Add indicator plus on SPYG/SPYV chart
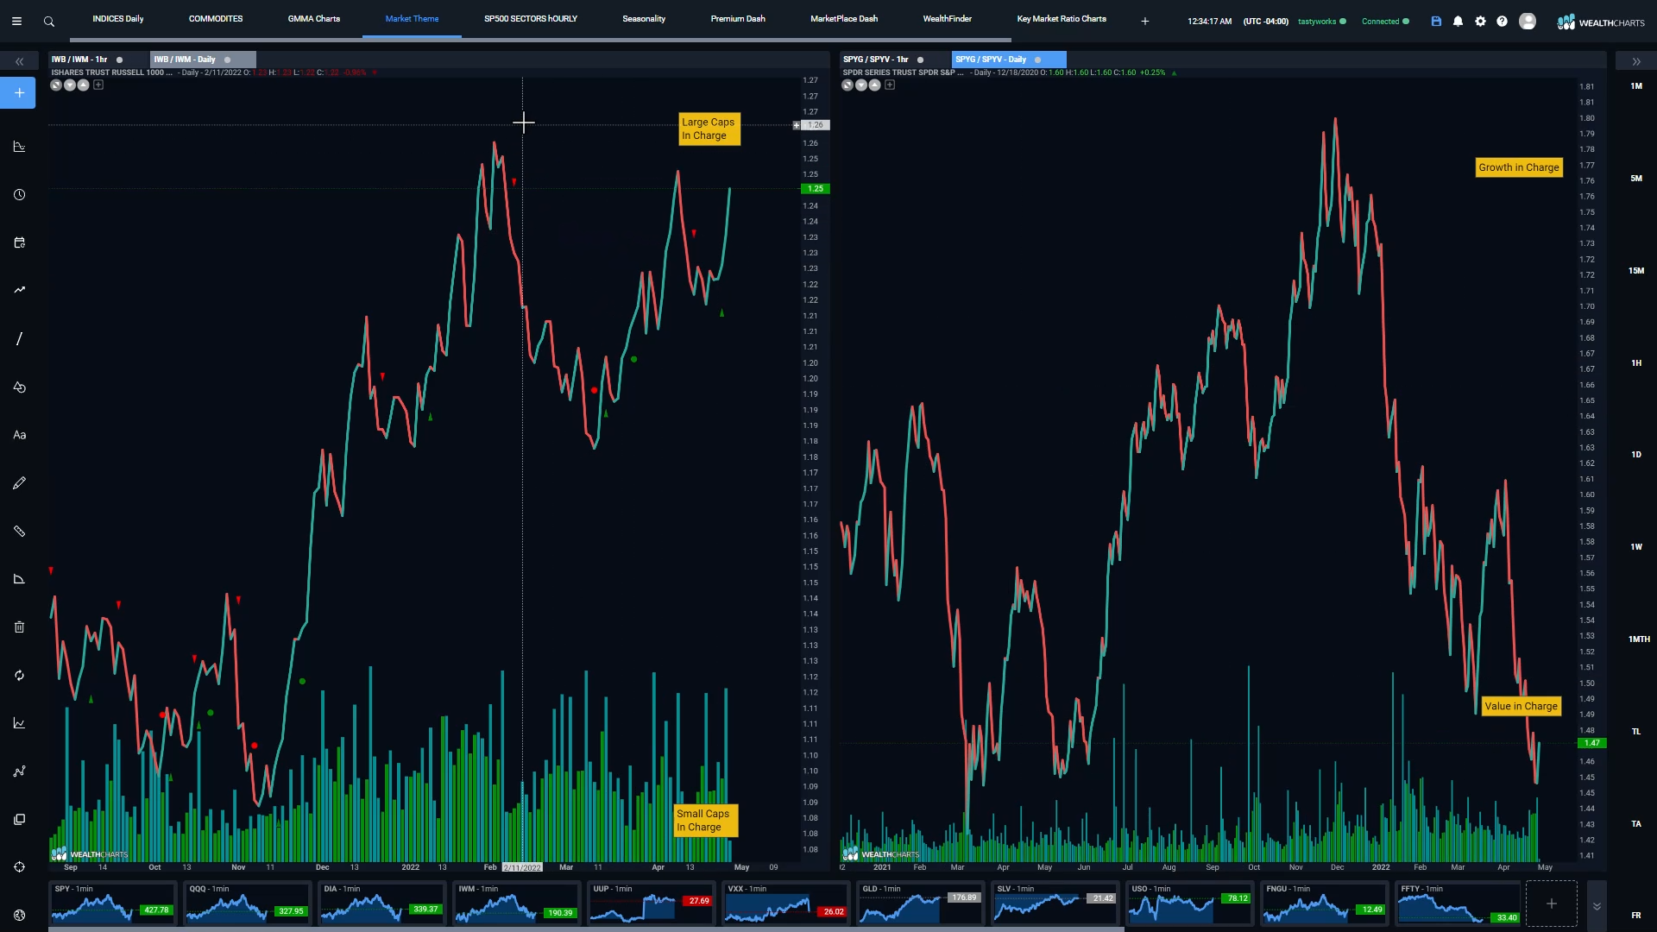This screenshot has height=932, width=1657. click(890, 85)
